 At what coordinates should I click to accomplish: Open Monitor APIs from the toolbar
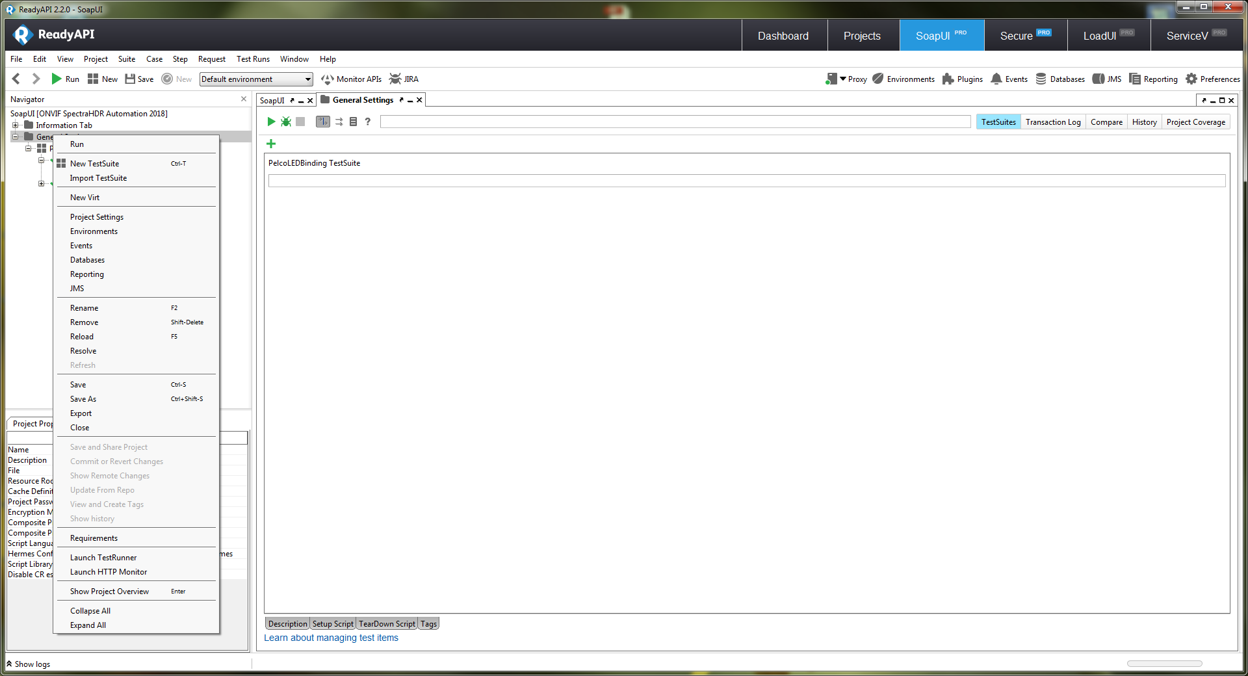click(x=351, y=79)
